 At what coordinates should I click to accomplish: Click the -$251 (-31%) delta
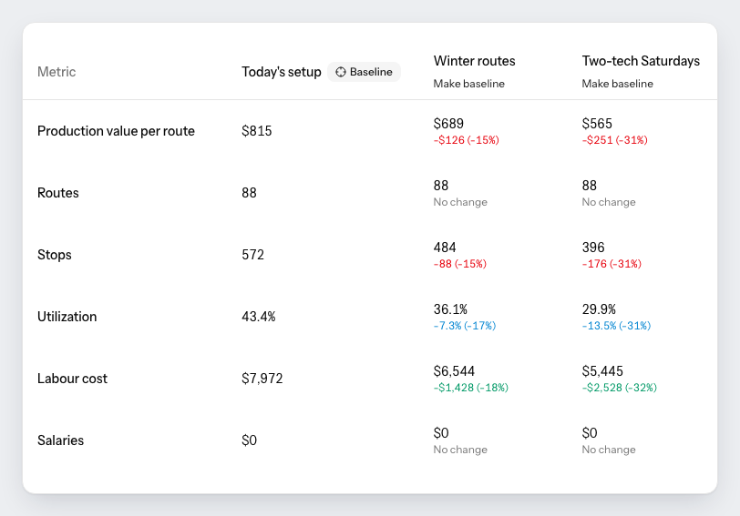tap(614, 140)
